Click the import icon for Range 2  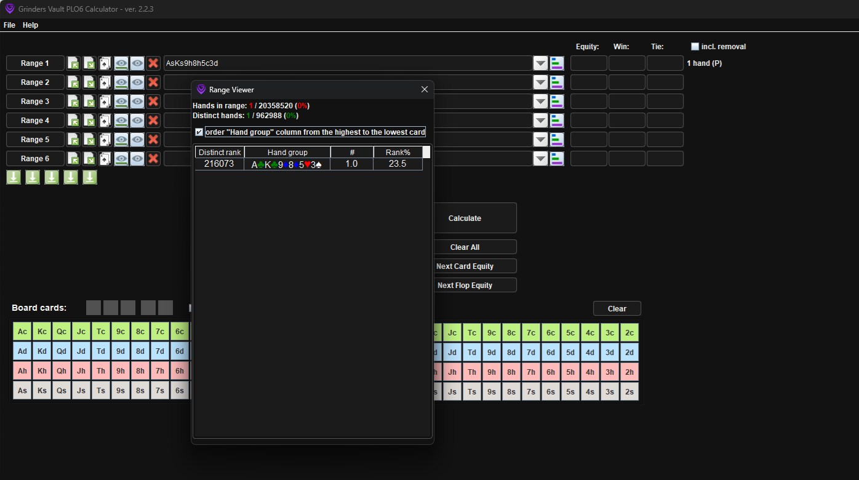tap(73, 82)
